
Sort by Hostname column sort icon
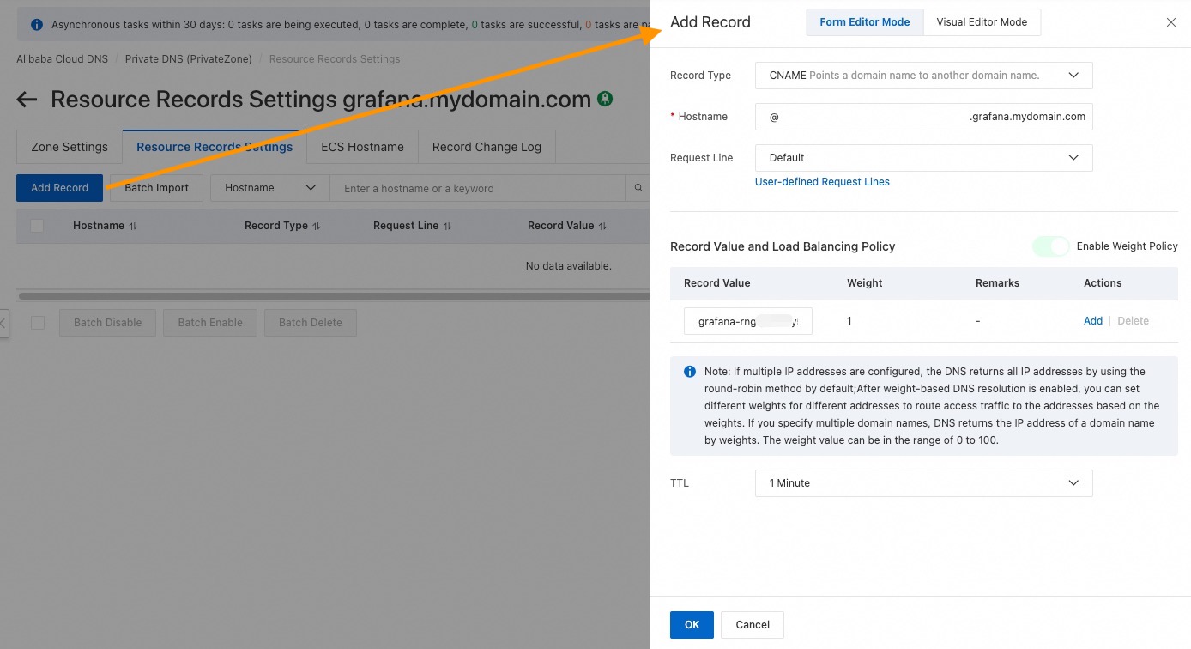tap(133, 226)
